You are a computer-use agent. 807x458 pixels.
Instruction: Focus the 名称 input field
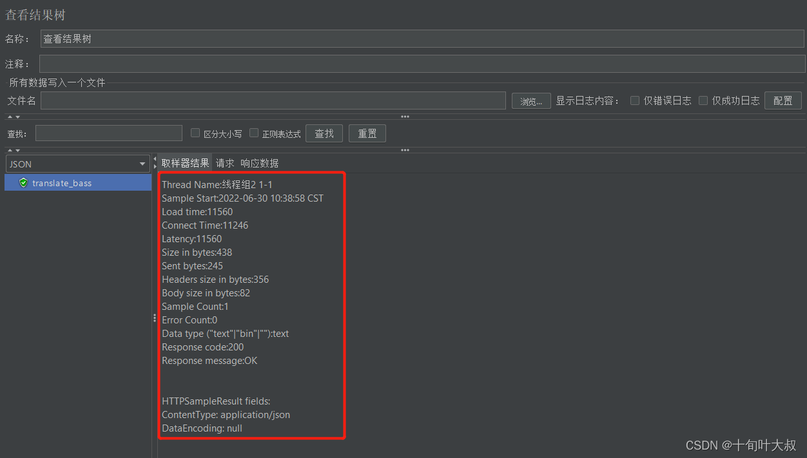(x=423, y=39)
